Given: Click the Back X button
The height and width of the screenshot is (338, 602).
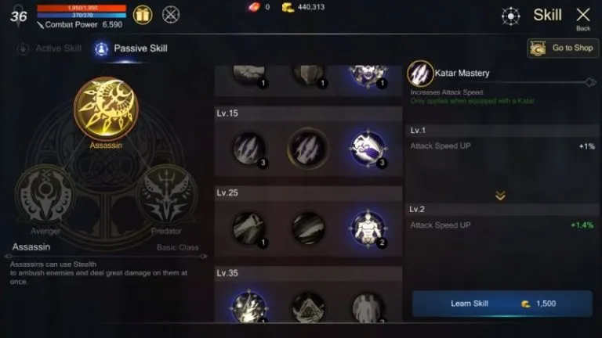Looking at the screenshot, I should click(x=583, y=18).
